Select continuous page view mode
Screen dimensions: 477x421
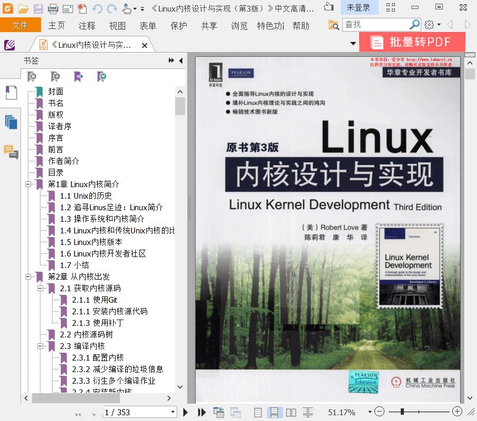pyautogui.click(x=274, y=413)
